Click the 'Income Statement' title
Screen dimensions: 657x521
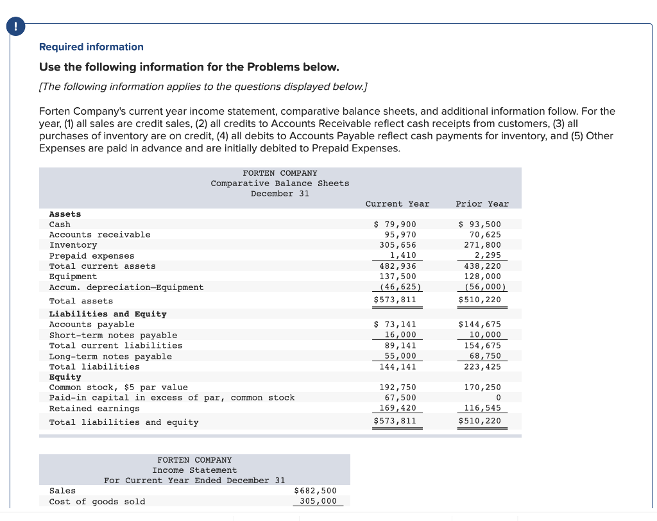[194, 471]
